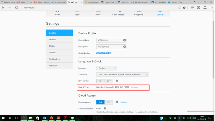Click the NTP Service help info icon
The image size is (215, 121).
point(117,81)
